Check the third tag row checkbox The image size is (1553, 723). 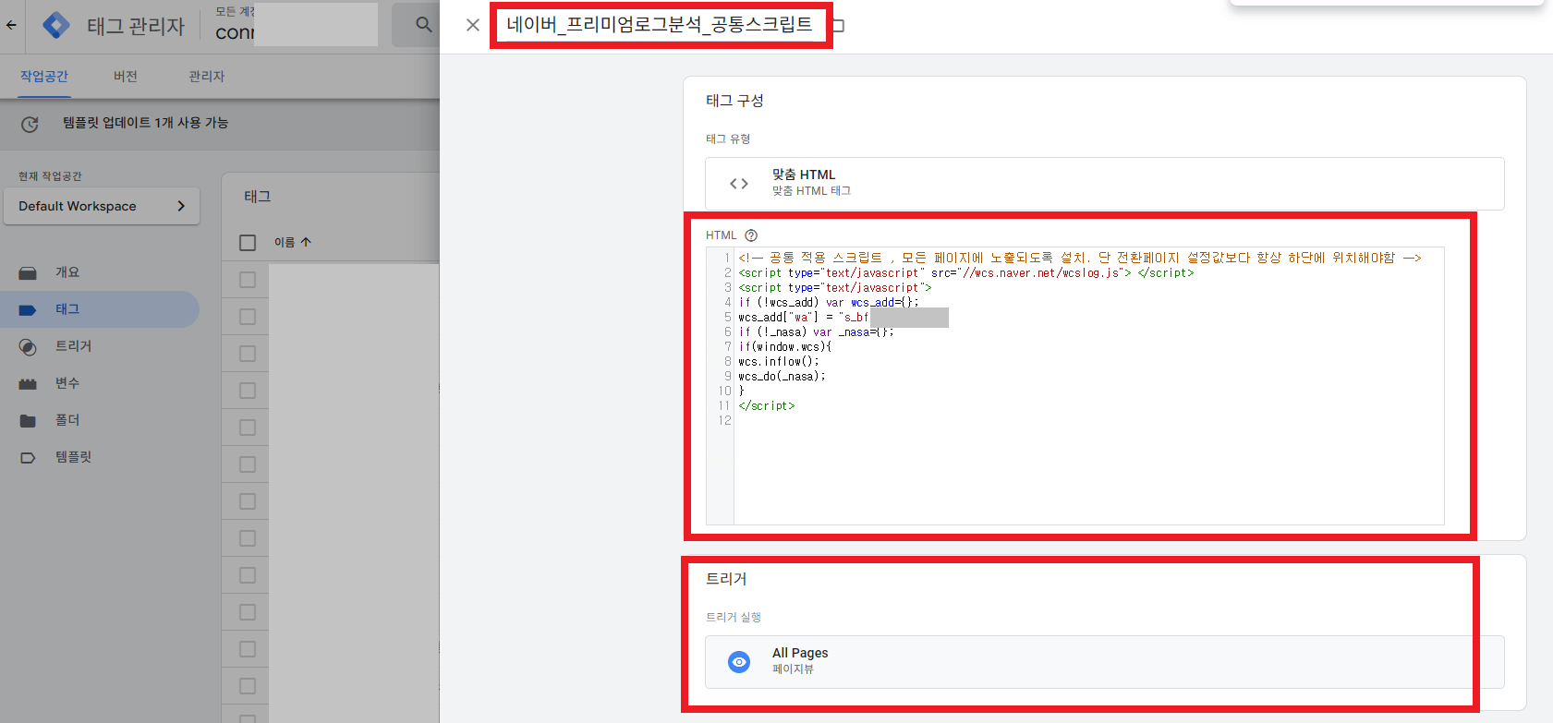[248, 354]
